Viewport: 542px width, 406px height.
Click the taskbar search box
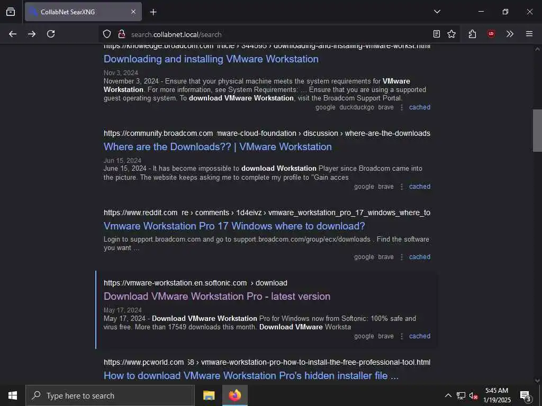point(110,395)
